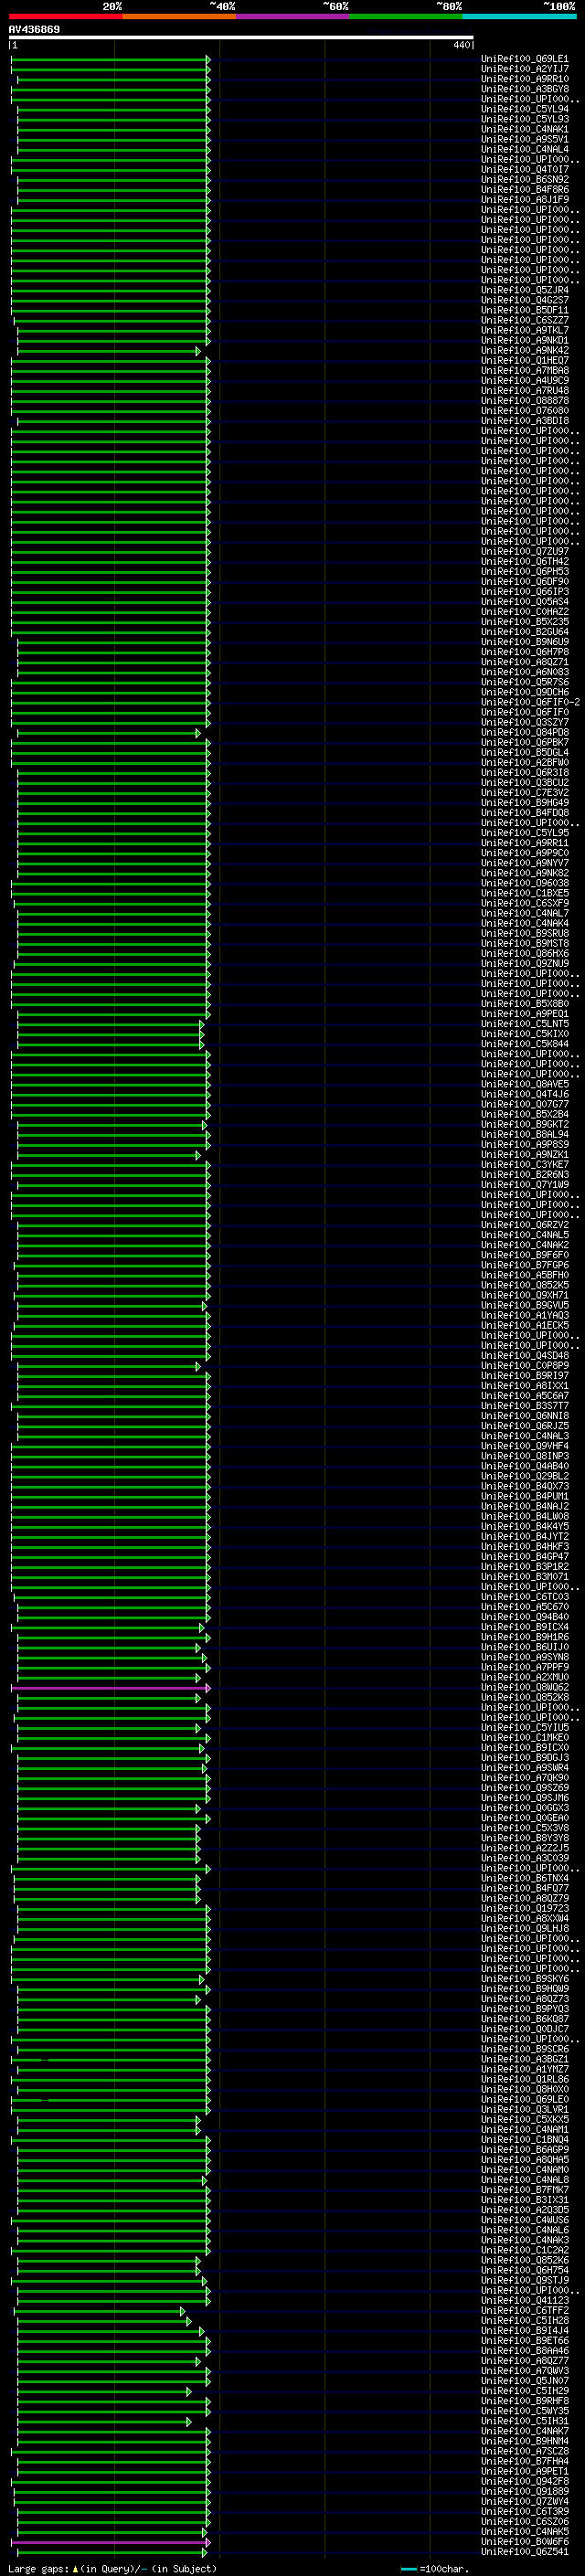The height and width of the screenshot is (2576, 585).
Task: Select the AV436869 query label
Action: point(34,29)
